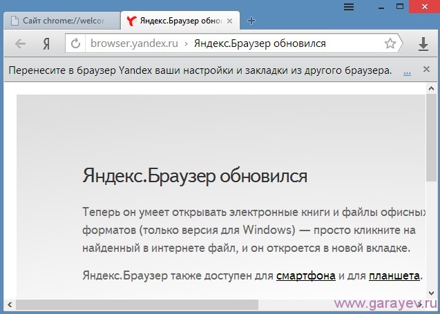Reload the page with the refresh icon
Screen dimensions: 440x314
pyautogui.click(x=75, y=43)
